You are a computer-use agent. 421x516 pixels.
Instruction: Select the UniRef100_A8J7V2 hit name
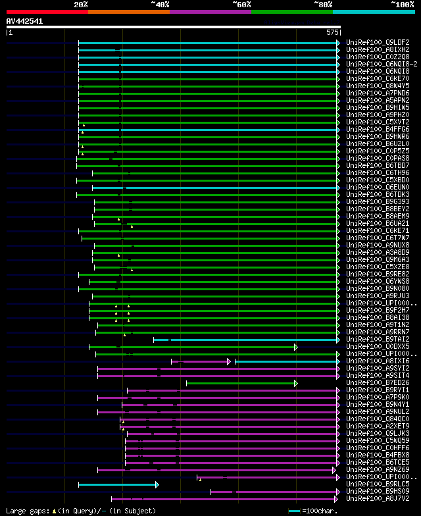pyautogui.click(x=378, y=499)
